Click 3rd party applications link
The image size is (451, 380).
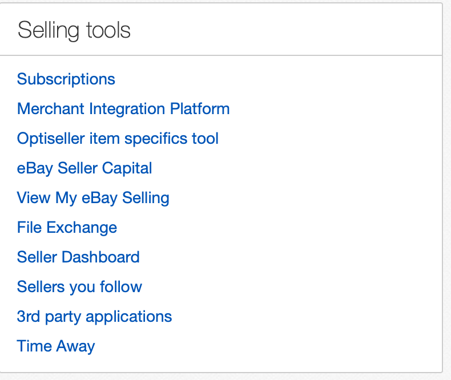(x=94, y=317)
